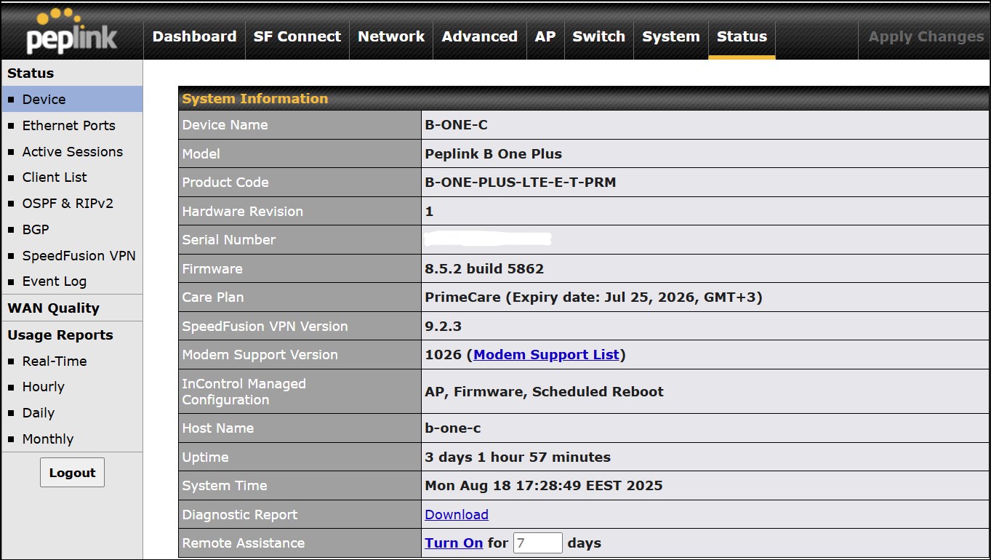This screenshot has width=991, height=560.
Task: Open Ethernet Ports status page
Action: (69, 126)
